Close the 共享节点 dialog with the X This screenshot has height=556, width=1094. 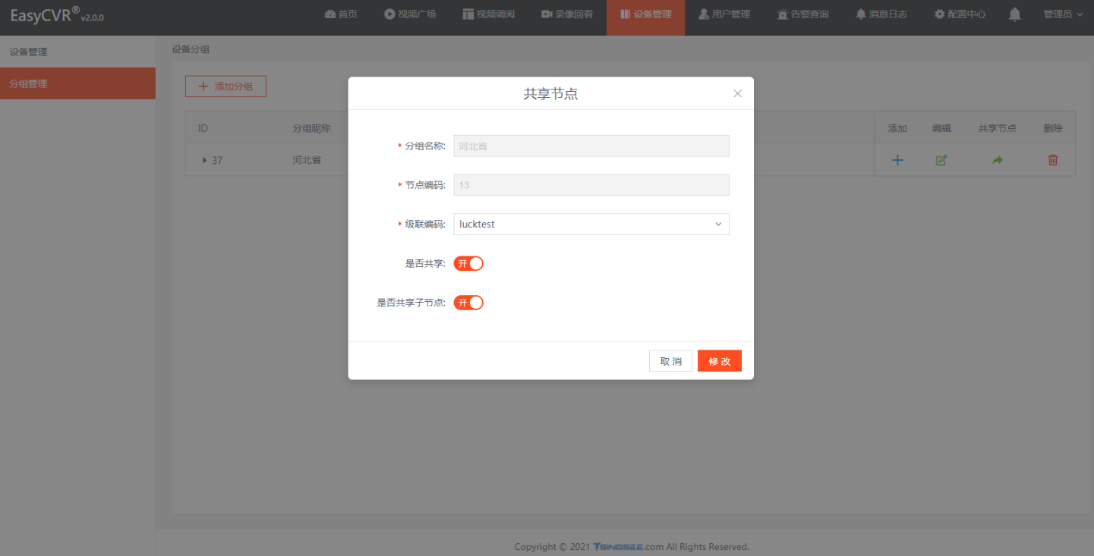pyautogui.click(x=737, y=93)
